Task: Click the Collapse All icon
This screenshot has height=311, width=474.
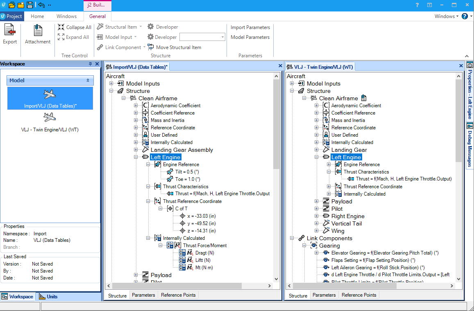Action: coord(61,27)
